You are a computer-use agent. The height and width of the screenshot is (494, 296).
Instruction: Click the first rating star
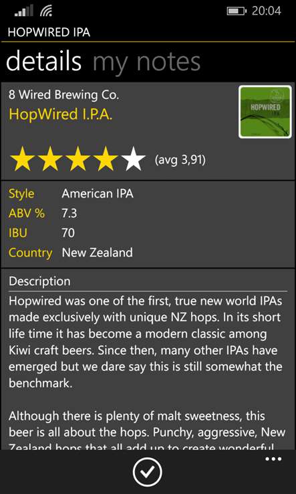pyautogui.click(x=23, y=159)
